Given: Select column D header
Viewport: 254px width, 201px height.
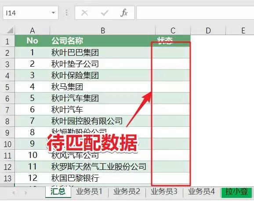Looking at the screenshot, I should pos(208,30).
